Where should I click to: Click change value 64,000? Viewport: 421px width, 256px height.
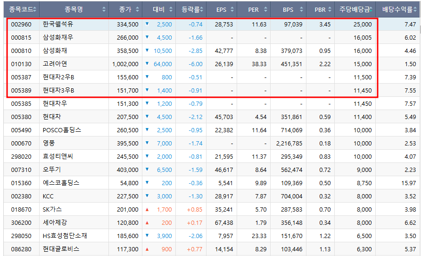pyautogui.click(x=163, y=64)
